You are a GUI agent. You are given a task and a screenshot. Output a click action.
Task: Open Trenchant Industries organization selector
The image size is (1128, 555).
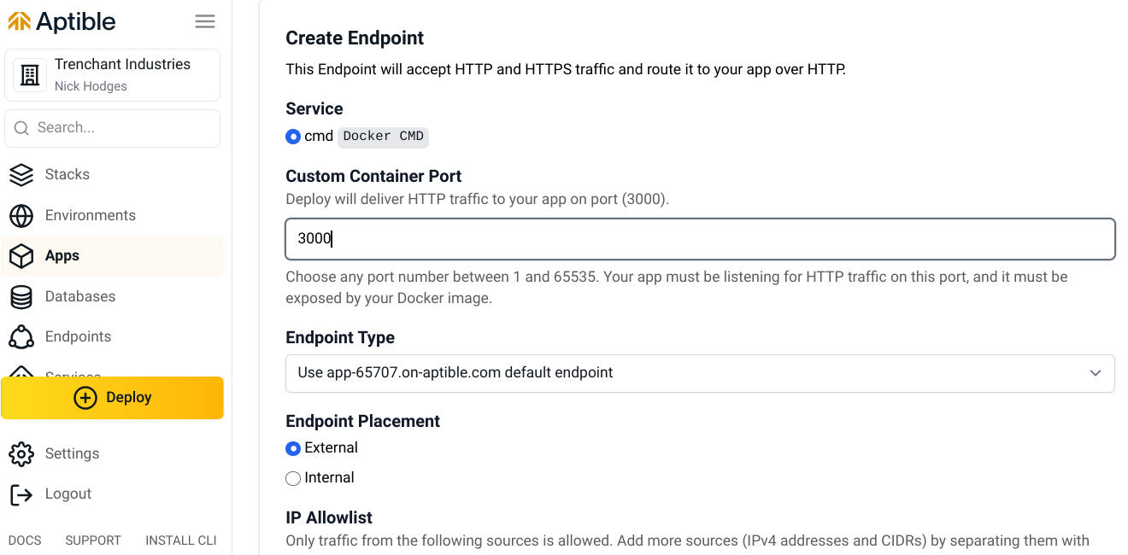(112, 75)
